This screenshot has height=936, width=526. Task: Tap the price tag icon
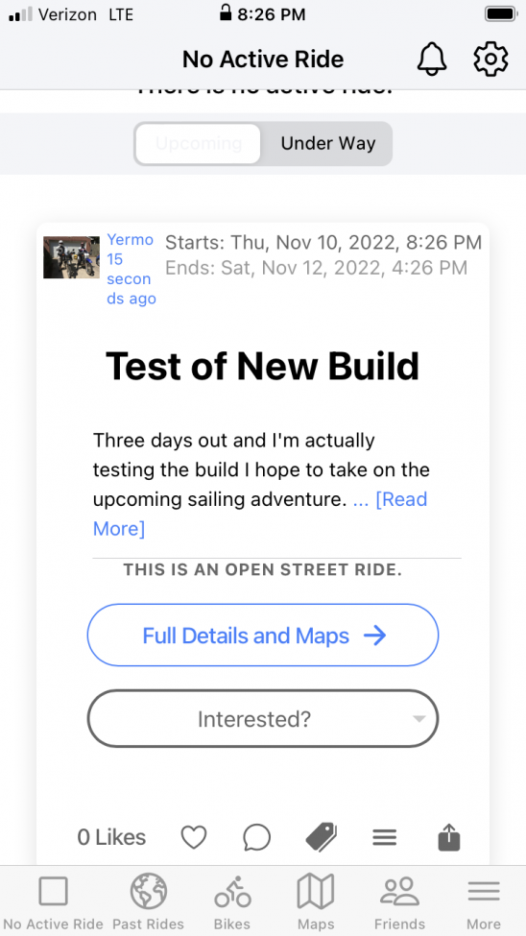tap(322, 837)
